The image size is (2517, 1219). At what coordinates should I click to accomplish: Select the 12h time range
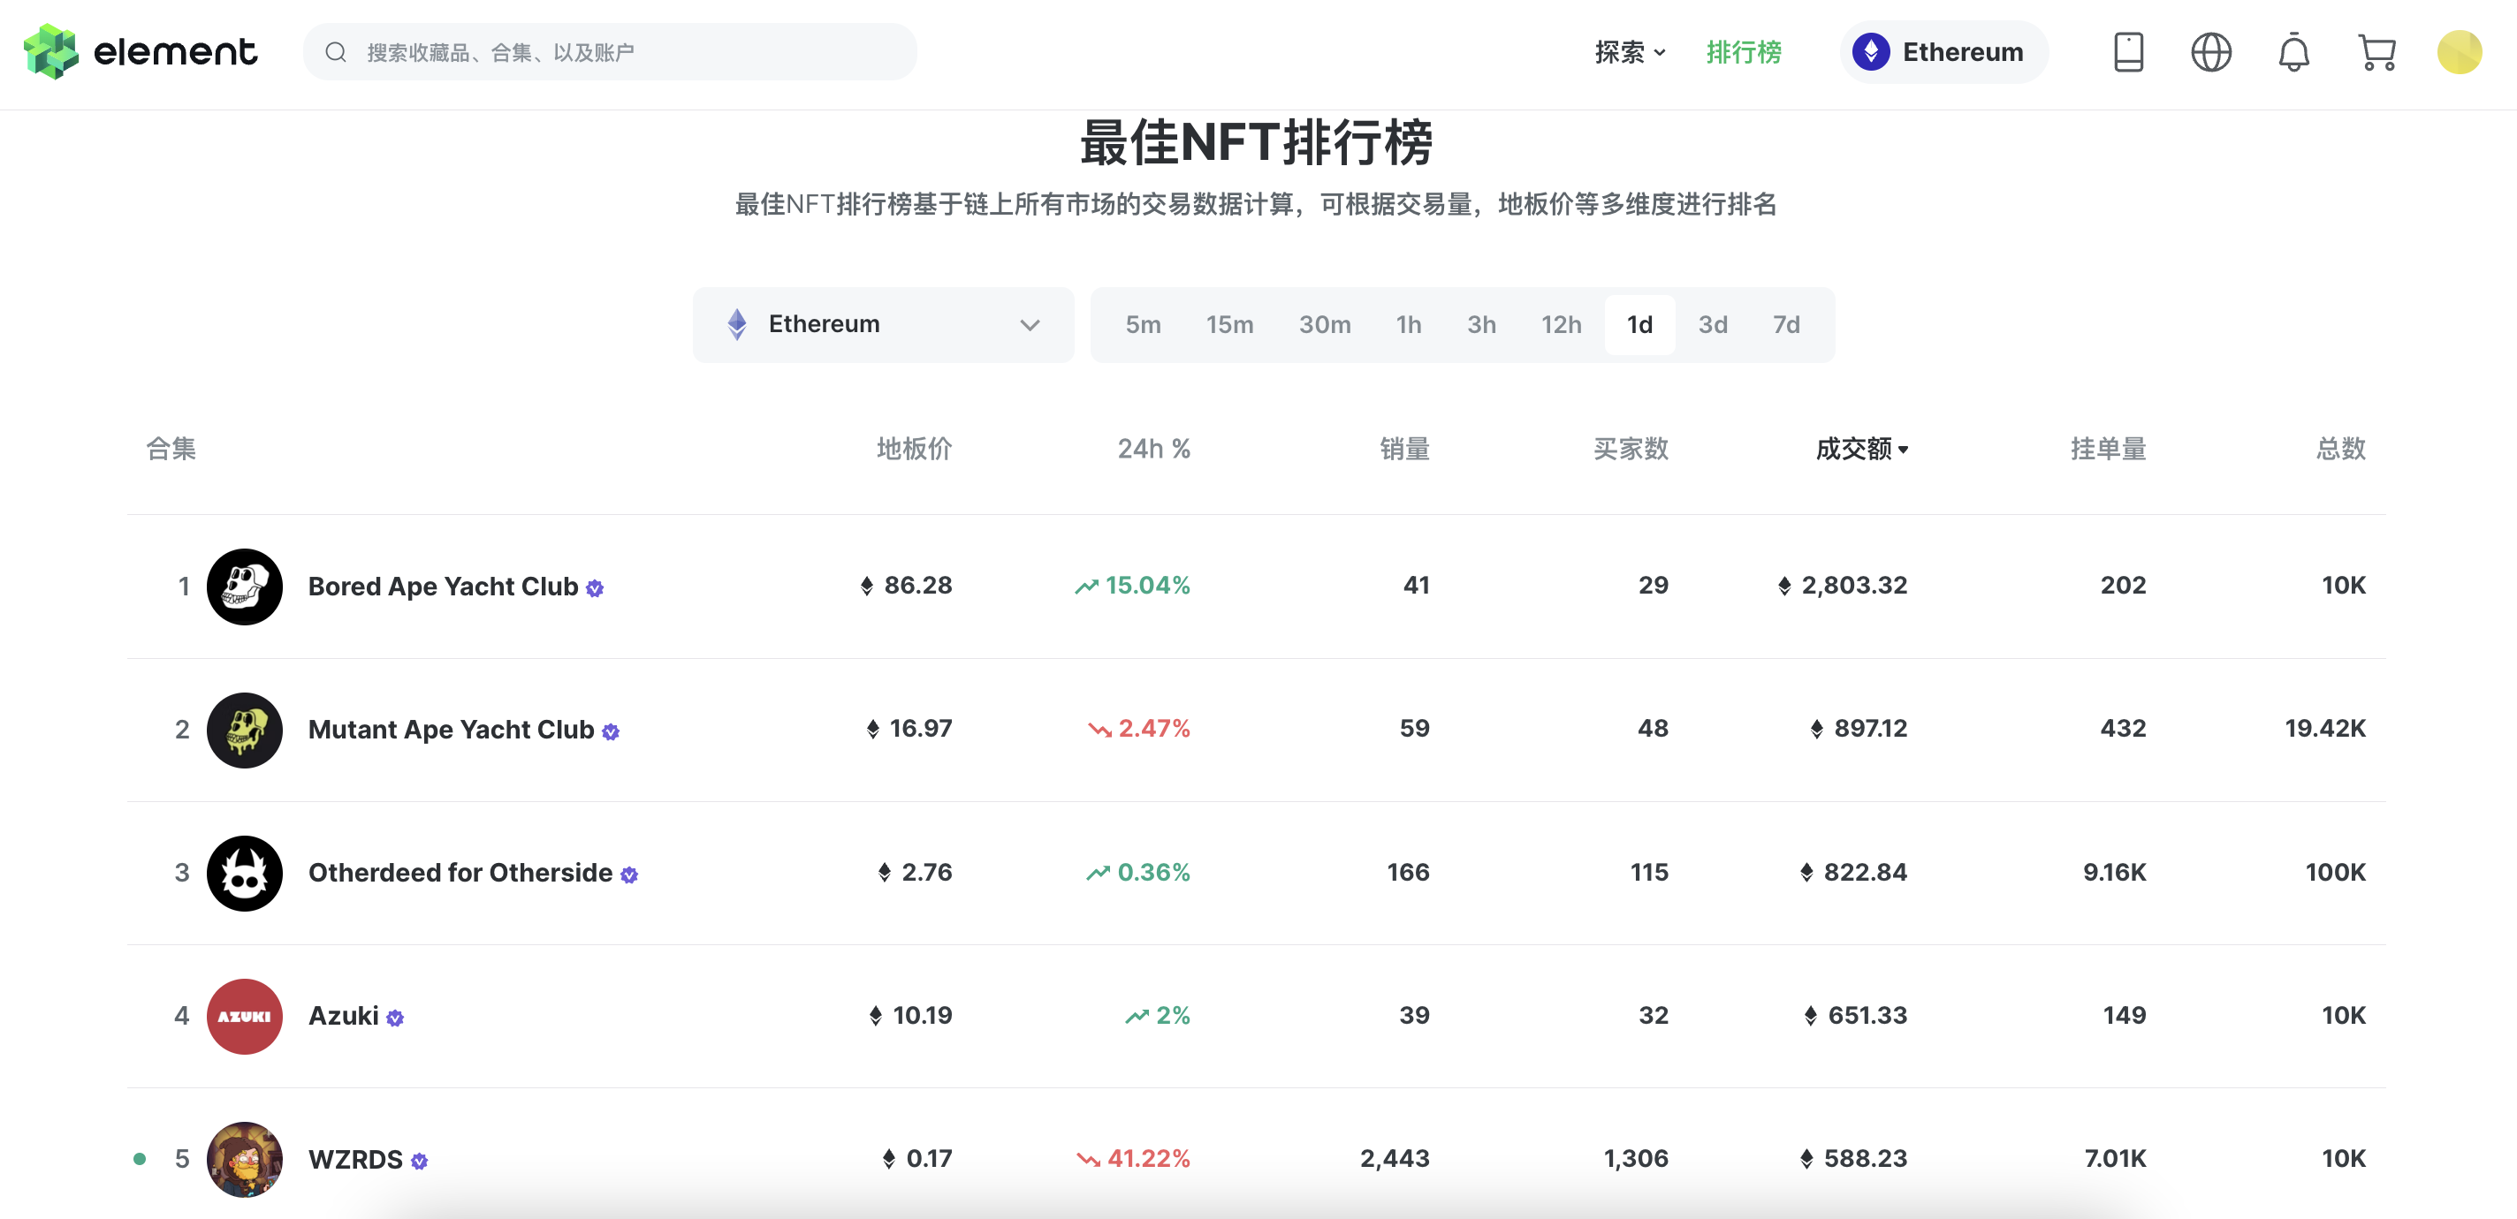[1561, 324]
